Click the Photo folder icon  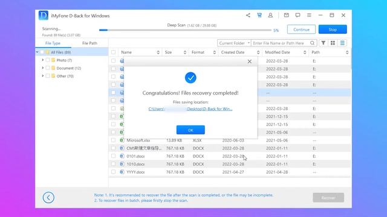click(x=53, y=60)
